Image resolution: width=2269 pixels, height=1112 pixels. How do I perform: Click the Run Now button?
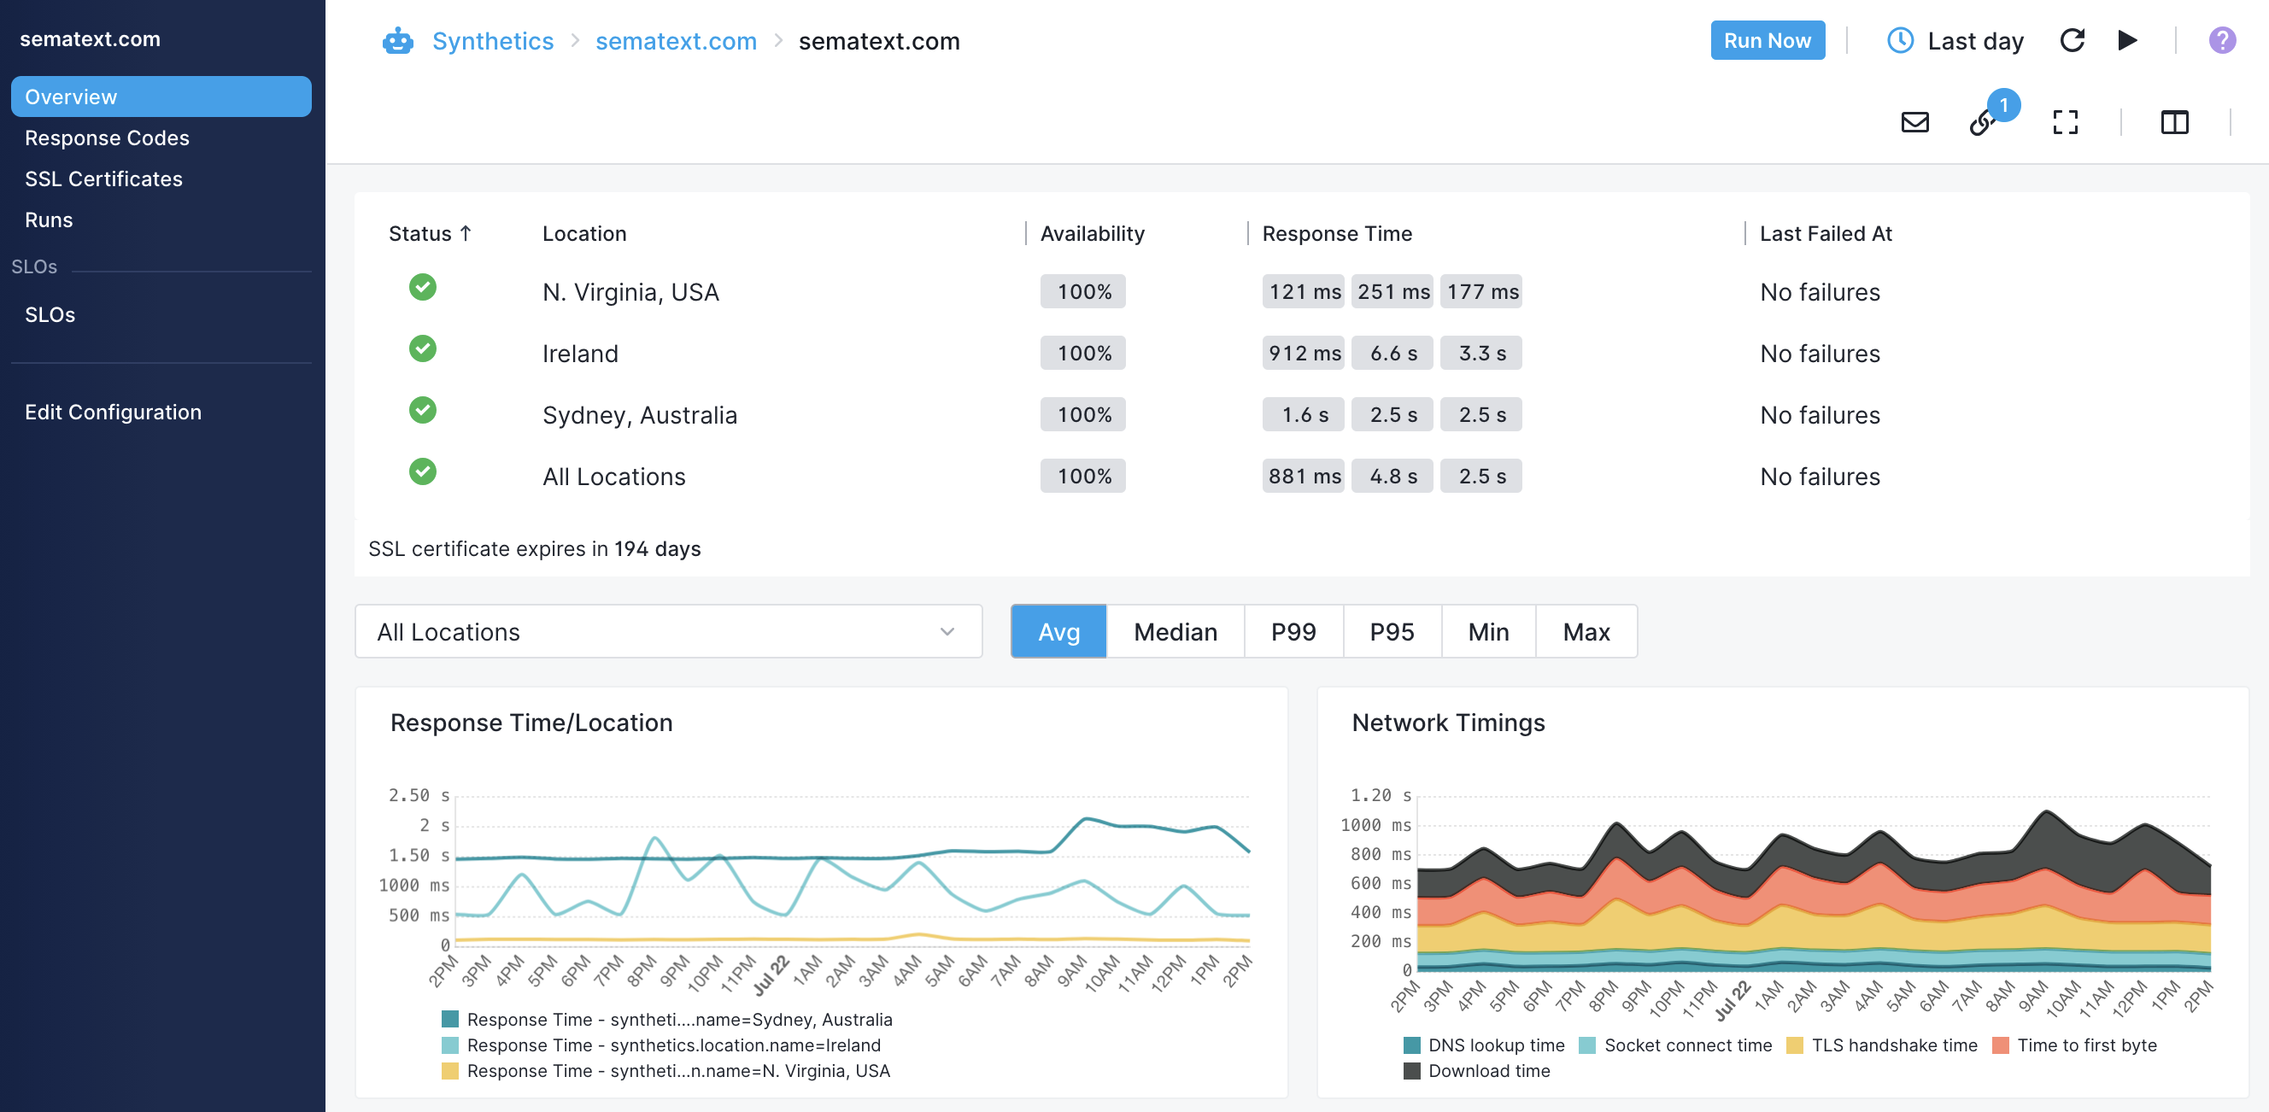point(1767,40)
